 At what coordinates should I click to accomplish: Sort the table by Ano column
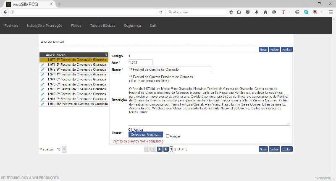[50, 55]
